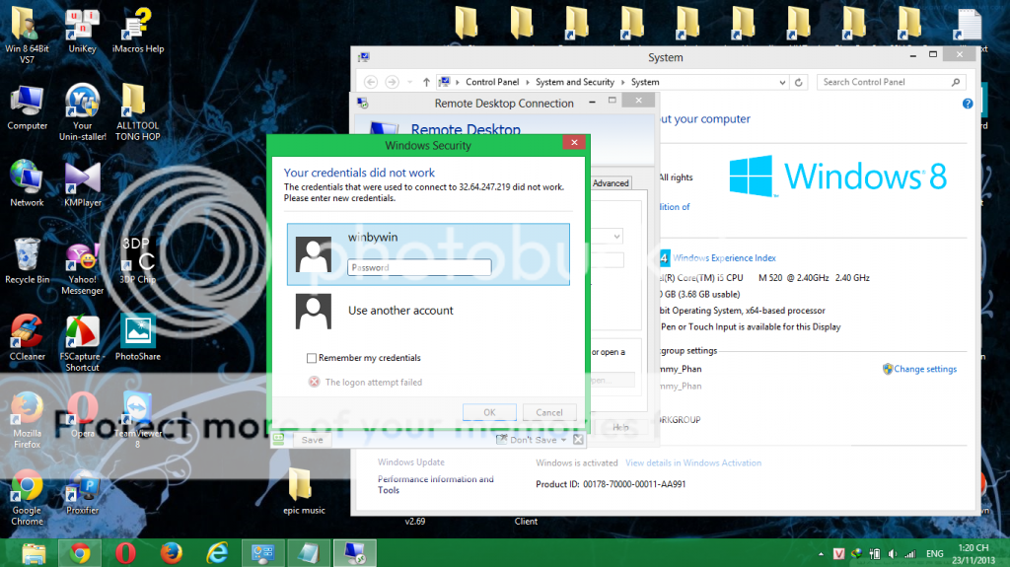Screen dimensions: 1010x567
Task: Launch Opera from the taskbar
Action: (x=125, y=553)
